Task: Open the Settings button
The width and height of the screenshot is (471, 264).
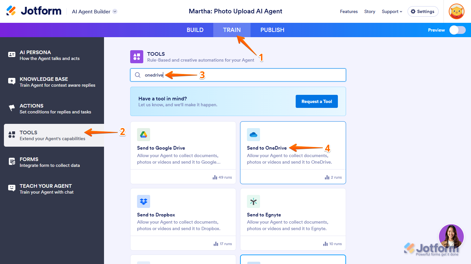Action: coord(423,11)
